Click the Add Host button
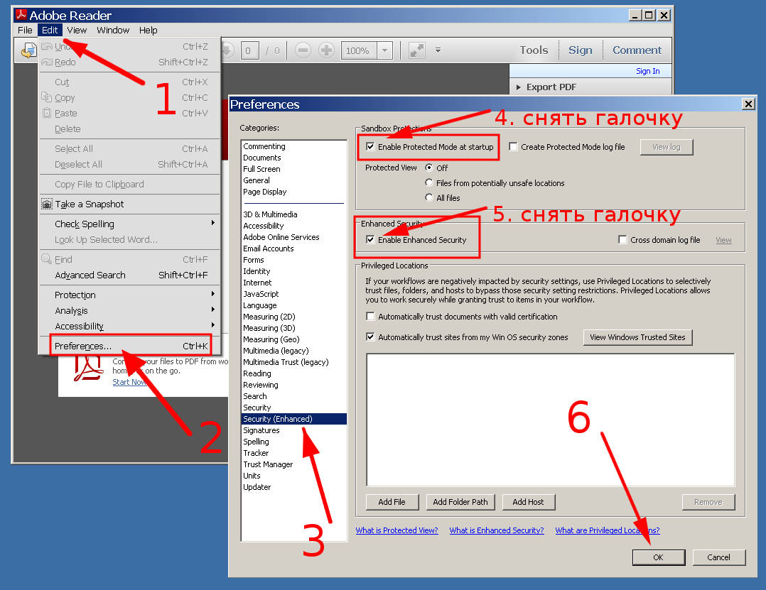This screenshot has width=766, height=590. tap(528, 502)
